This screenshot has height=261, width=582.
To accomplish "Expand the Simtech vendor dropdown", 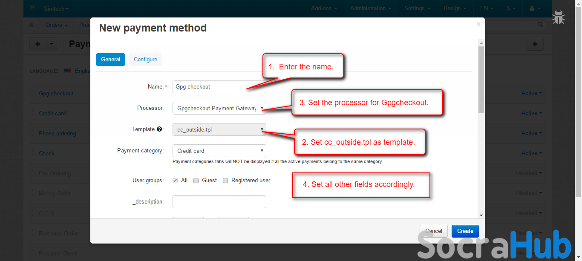I will tap(56, 9).
